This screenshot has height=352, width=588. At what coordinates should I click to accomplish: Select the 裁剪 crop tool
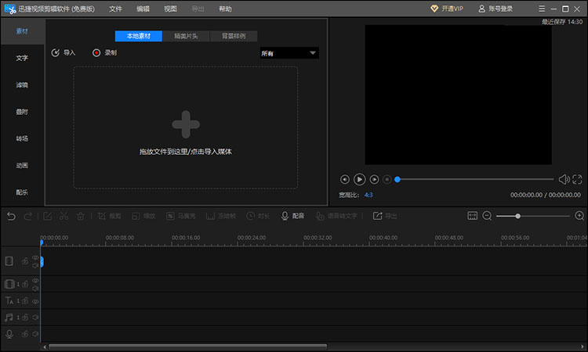pyautogui.click(x=109, y=216)
